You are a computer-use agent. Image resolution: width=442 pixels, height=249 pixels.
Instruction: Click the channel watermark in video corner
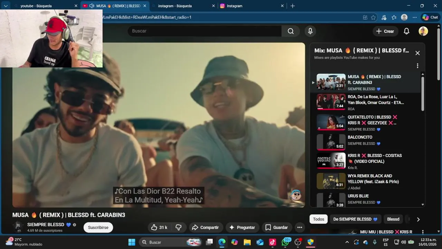click(296, 195)
